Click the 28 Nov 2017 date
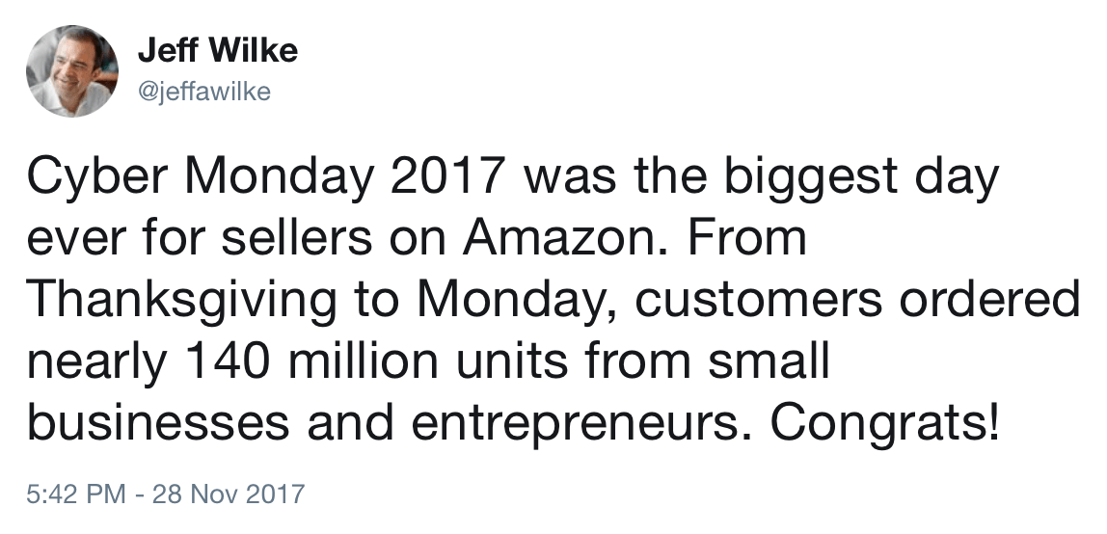This screenshot has height=534, width=1107. (228, 494)
